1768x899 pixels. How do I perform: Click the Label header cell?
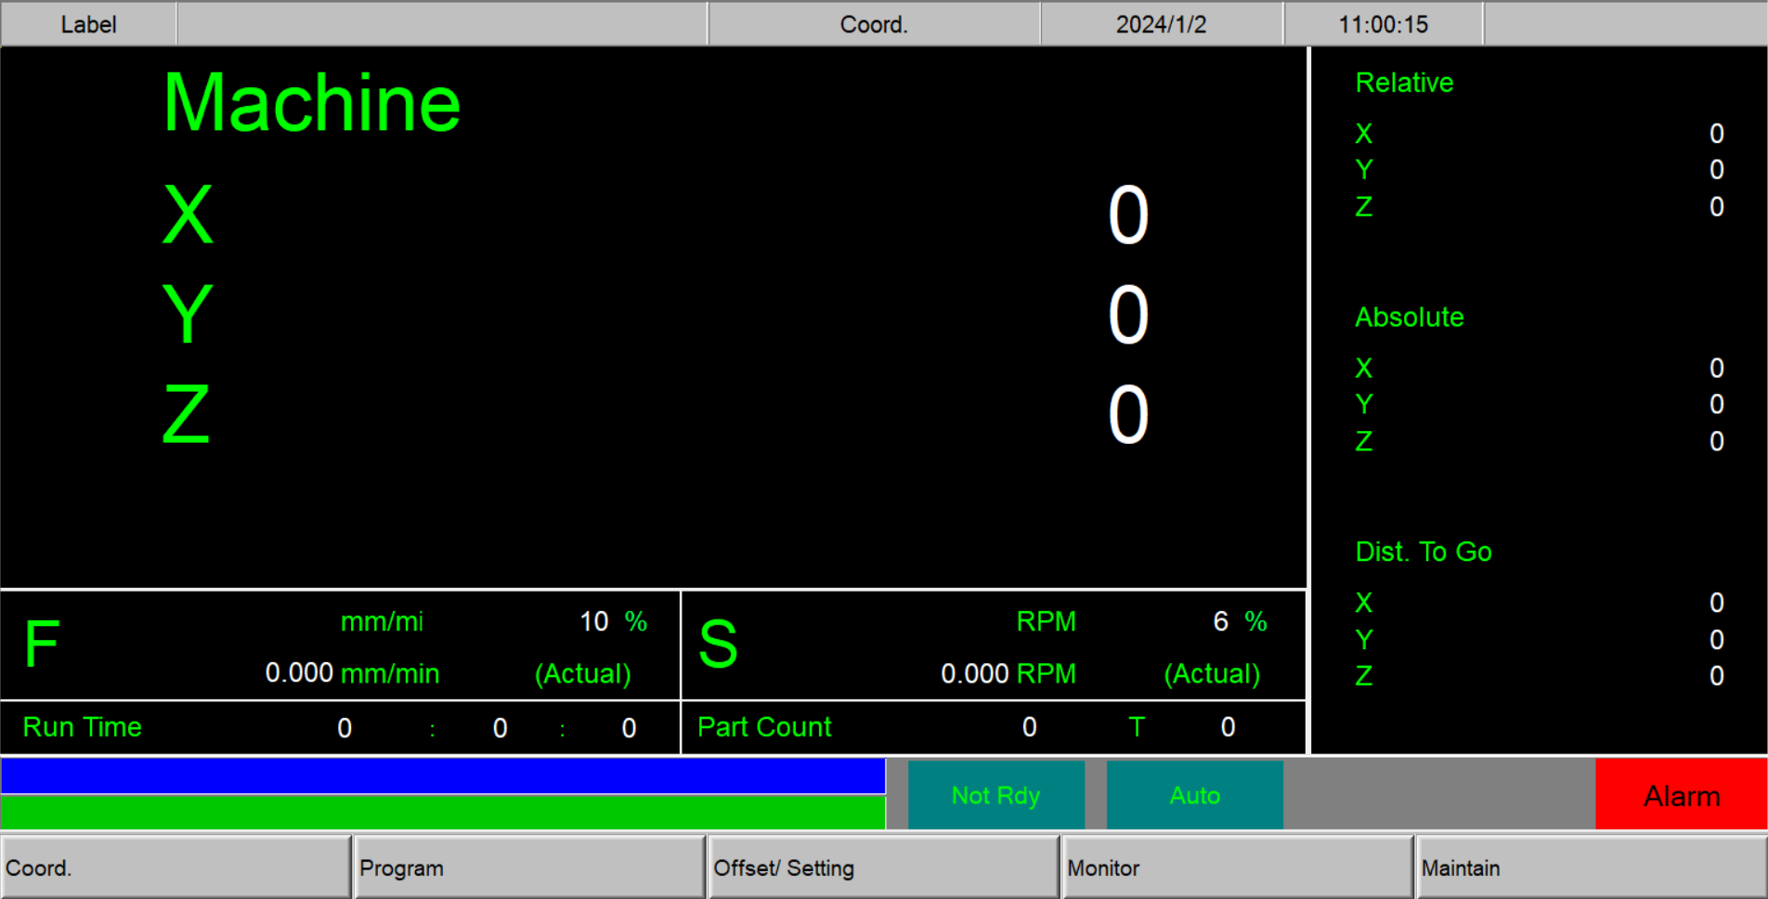pos(88,24)
